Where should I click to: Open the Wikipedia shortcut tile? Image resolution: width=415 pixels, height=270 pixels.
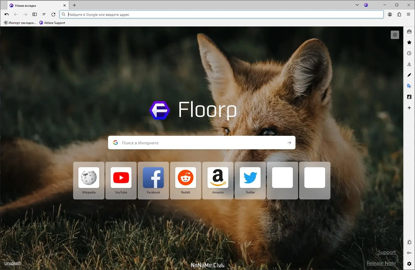pos(89,181)
